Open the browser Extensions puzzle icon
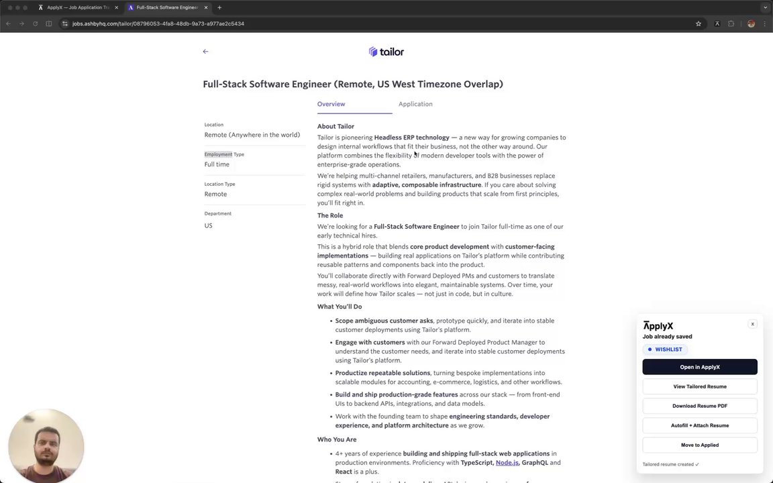The height and width of the screenshot is (483, 773). [731, 23]
